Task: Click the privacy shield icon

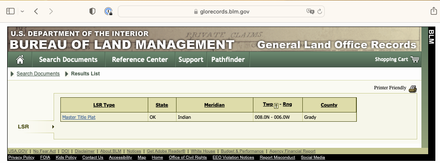Action: (x=92, y=11)
